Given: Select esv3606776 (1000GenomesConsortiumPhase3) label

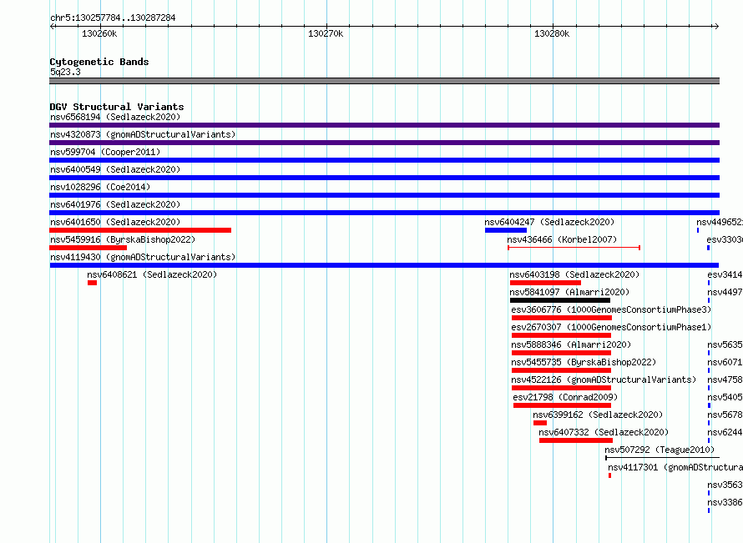Looking at the screenshot, I should click(x=611, y=309).
